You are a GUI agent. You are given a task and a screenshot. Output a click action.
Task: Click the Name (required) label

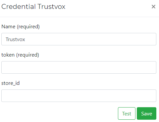(x=21, y=27)
